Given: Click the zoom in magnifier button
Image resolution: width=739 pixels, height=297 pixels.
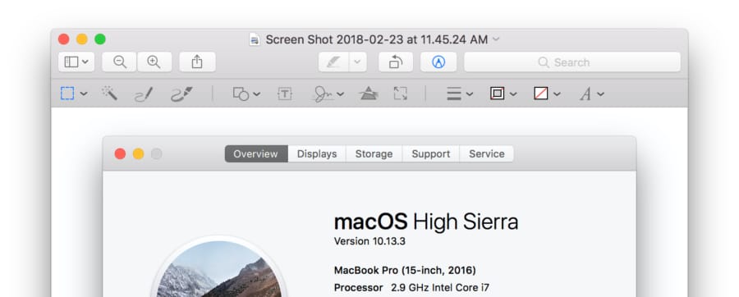Looking at the screenshot, I should [154, 62].
